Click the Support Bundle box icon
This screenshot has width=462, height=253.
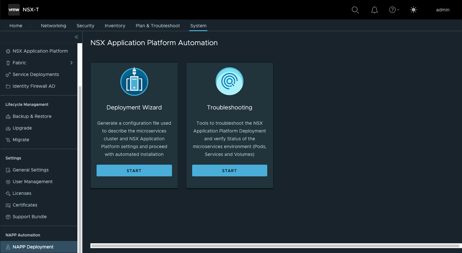[x=8, y=217]
